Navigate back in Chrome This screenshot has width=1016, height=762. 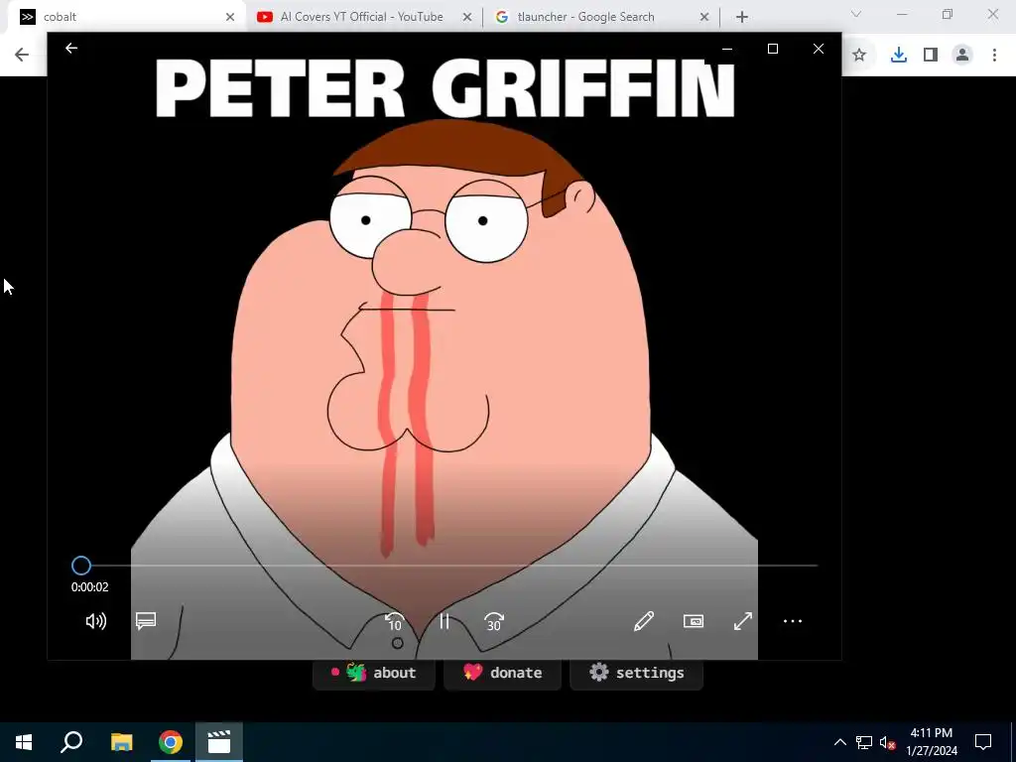click(x=22, y=55)
